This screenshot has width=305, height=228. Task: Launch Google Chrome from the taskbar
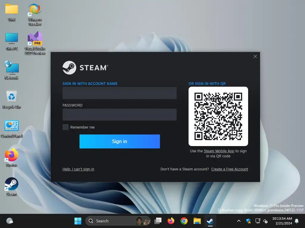click(184, 221)
